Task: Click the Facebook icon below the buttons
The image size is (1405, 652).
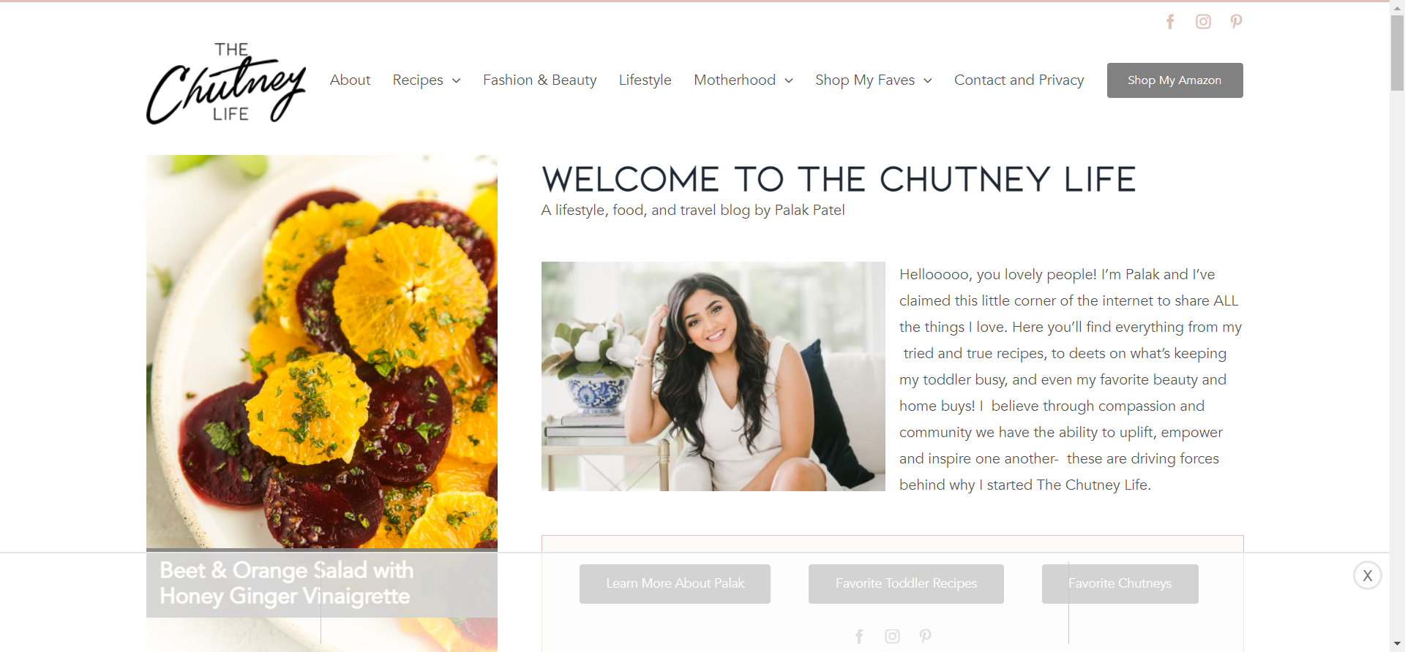Action: 859,636
